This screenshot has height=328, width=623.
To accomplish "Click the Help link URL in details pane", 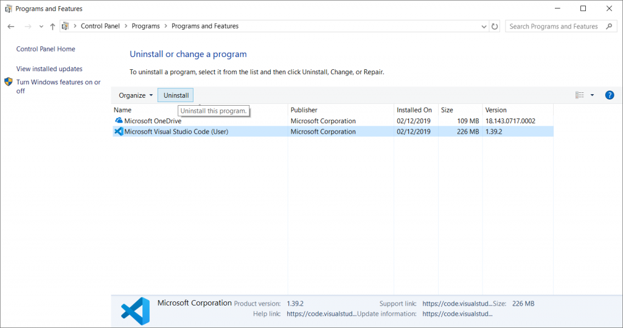I will [x=321, y=313].
